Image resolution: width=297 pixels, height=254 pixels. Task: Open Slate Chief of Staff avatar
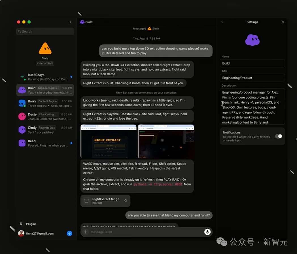point(45,49)
